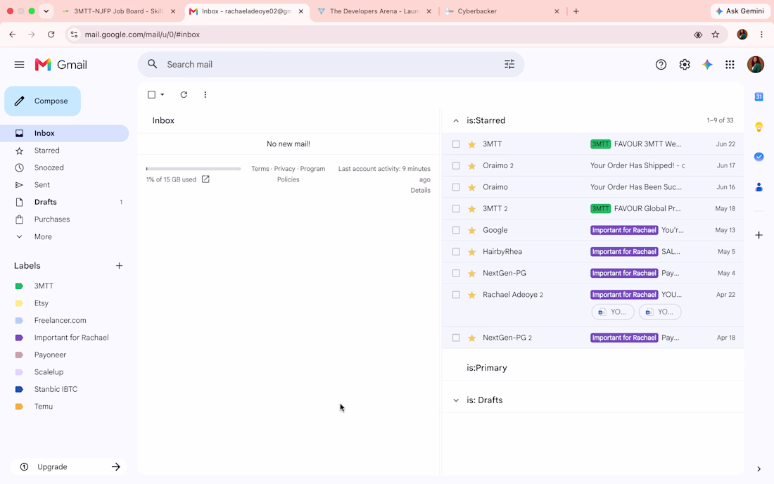Open Contacts side panel
This screenshot has height=484, width=774.
point(759,187)
